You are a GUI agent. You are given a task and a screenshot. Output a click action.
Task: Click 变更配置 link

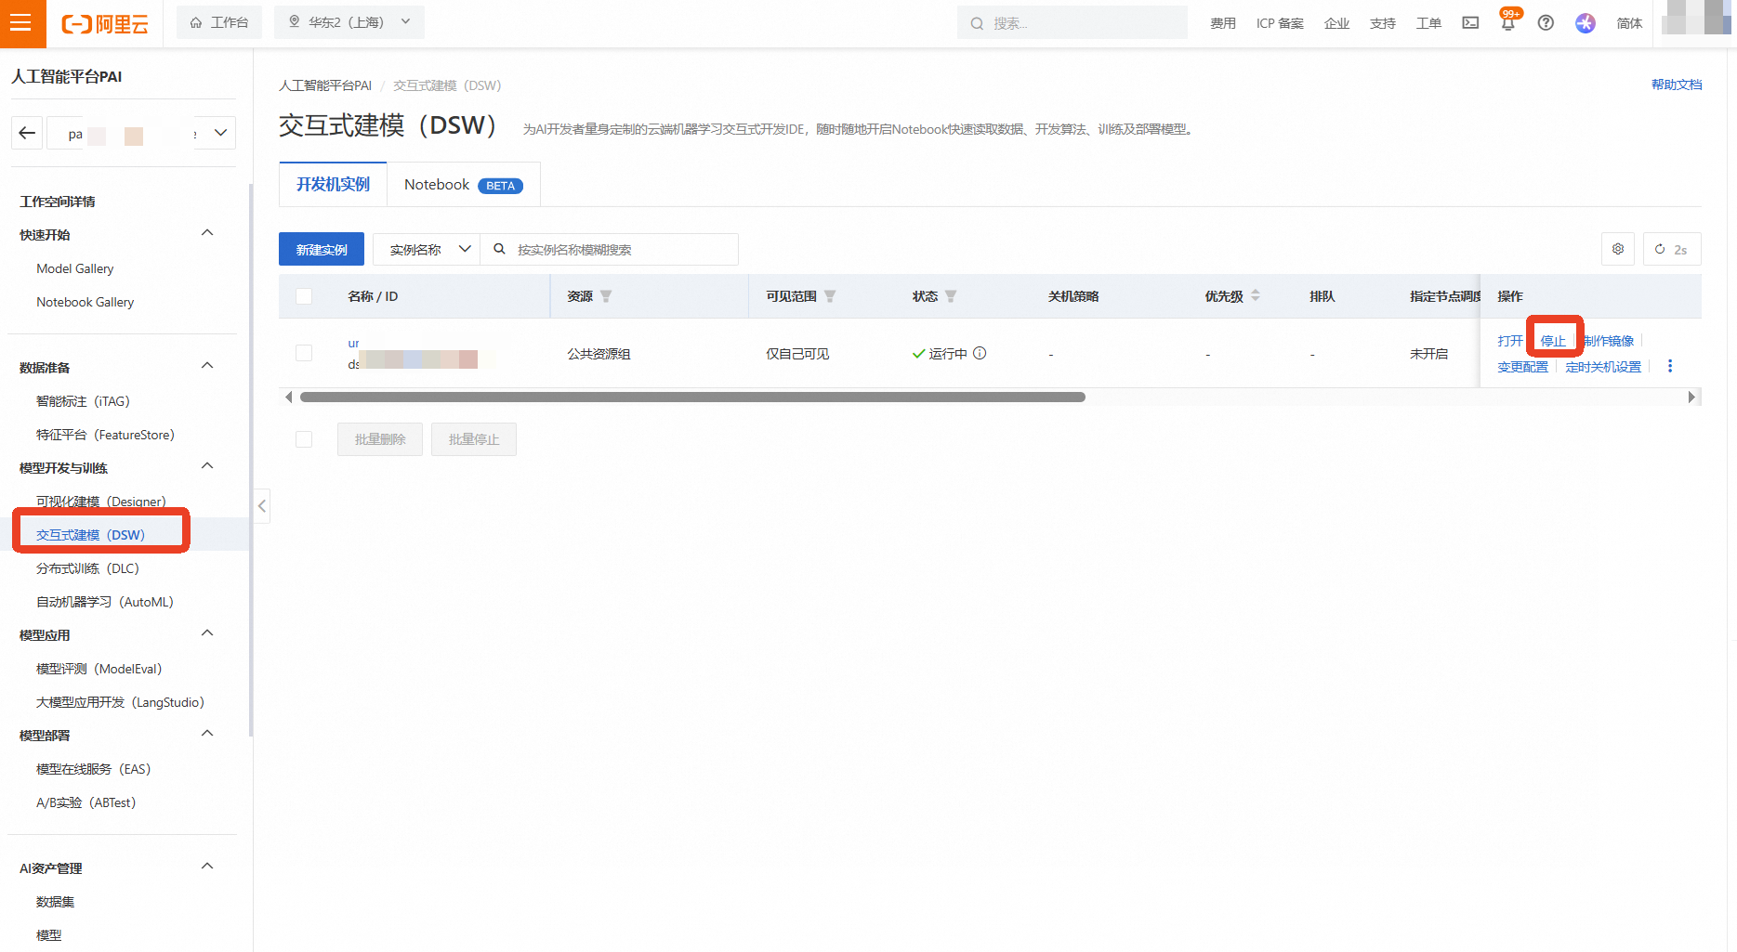(x=1523, y=367)
